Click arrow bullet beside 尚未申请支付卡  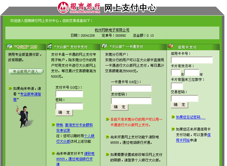53,153
